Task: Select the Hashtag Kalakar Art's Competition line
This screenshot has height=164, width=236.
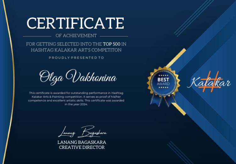Action: tap(76, 50)
